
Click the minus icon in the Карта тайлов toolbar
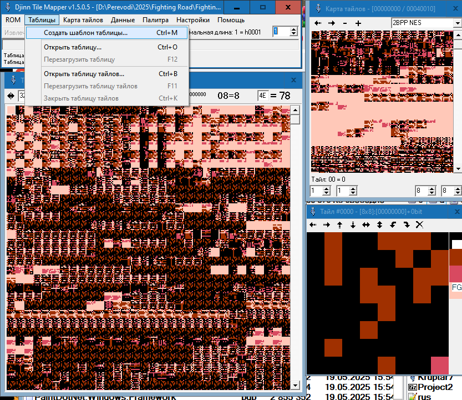pos(345,23)
